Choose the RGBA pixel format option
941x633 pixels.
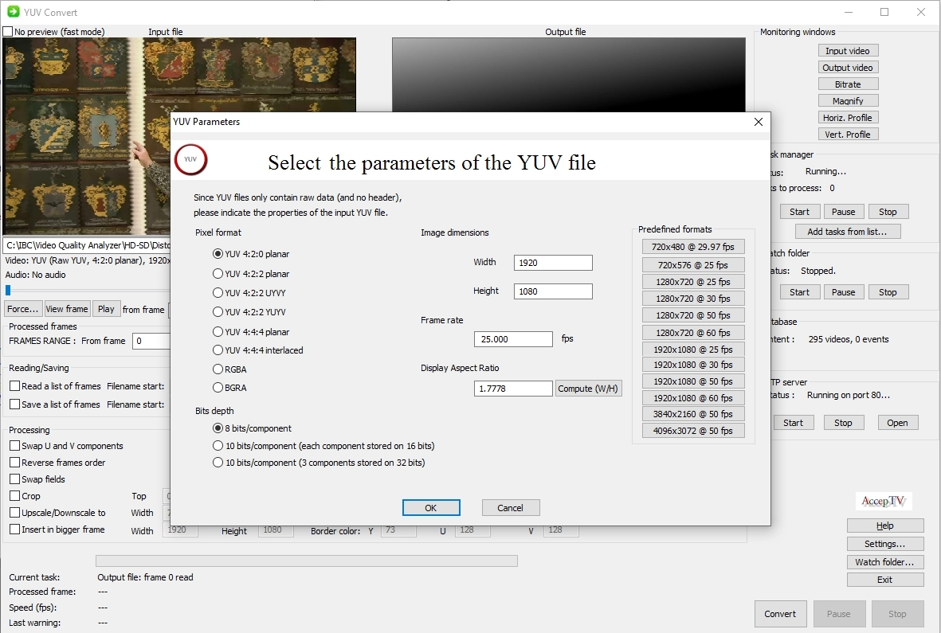218,369
